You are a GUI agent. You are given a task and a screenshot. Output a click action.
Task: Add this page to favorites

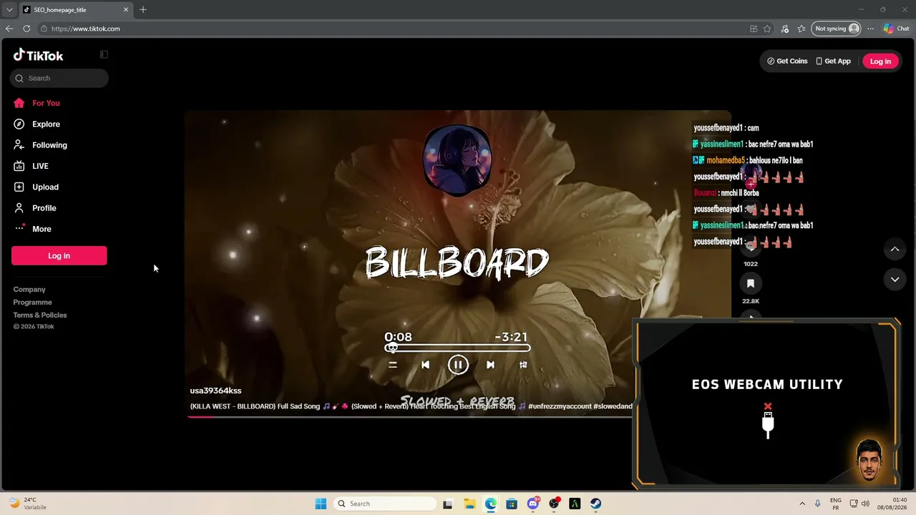click(x=767, y=29)
